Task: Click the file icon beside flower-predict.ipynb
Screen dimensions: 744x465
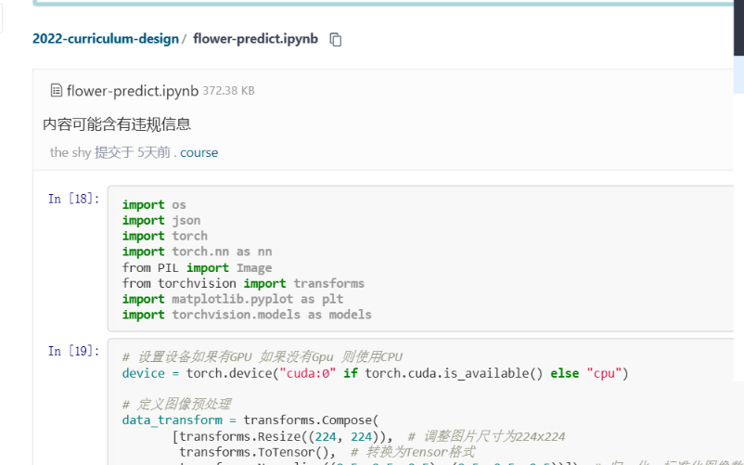Action: click(56, 90)
